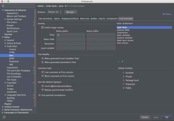Click project-level icon beside File Colors

(x=34, y=22)
